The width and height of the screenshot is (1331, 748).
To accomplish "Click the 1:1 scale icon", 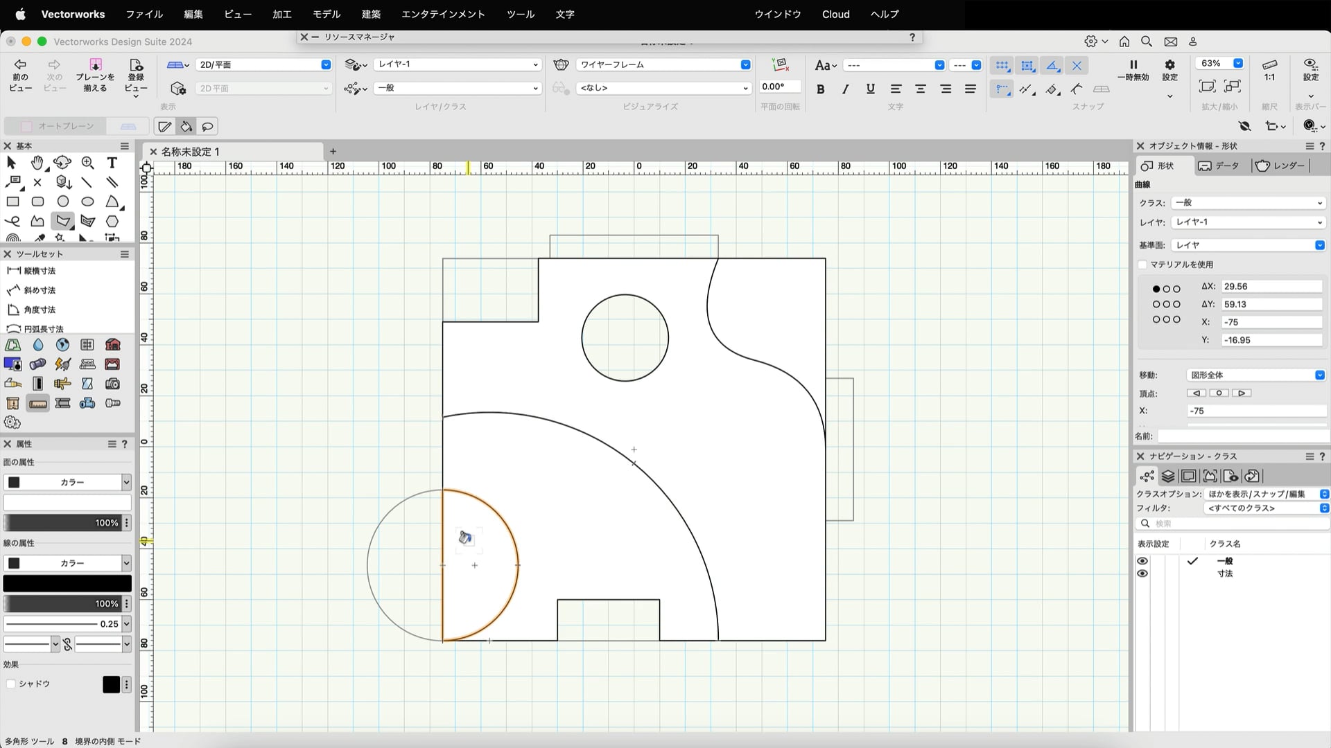I will point(1269,70).
